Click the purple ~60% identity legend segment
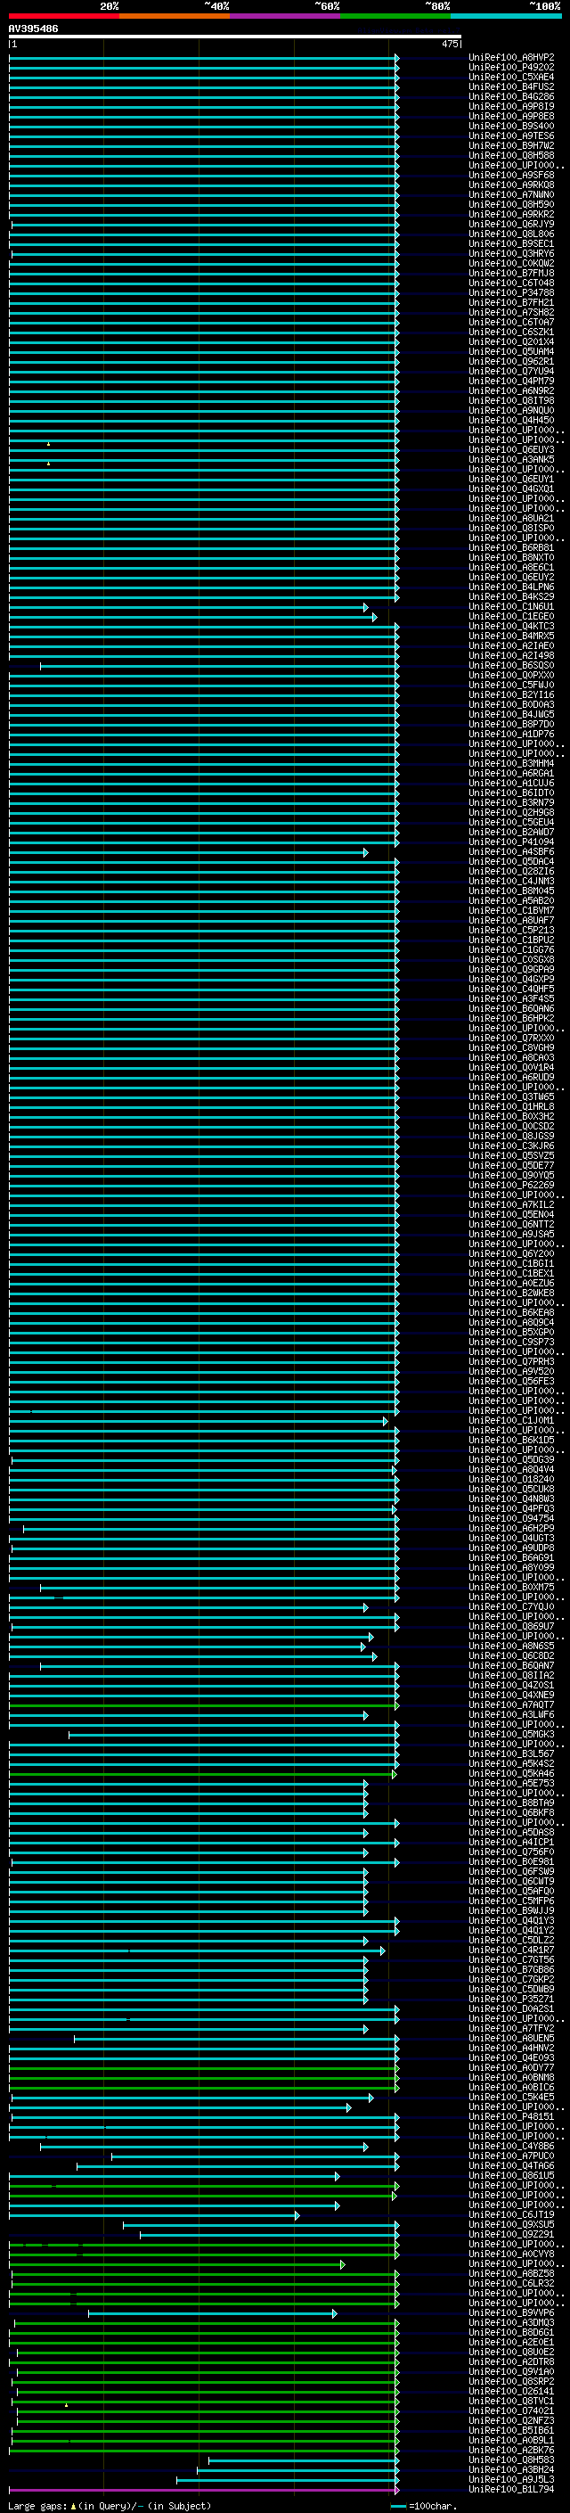 coord(284,16)
